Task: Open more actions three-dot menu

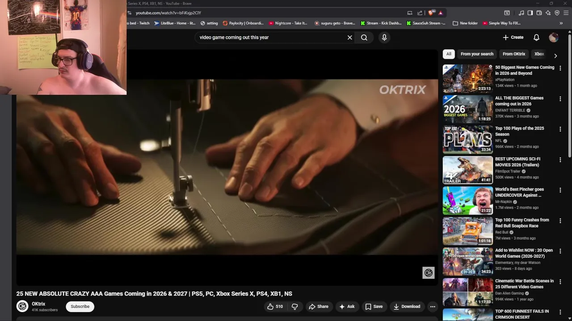Action: coord(433,307)
